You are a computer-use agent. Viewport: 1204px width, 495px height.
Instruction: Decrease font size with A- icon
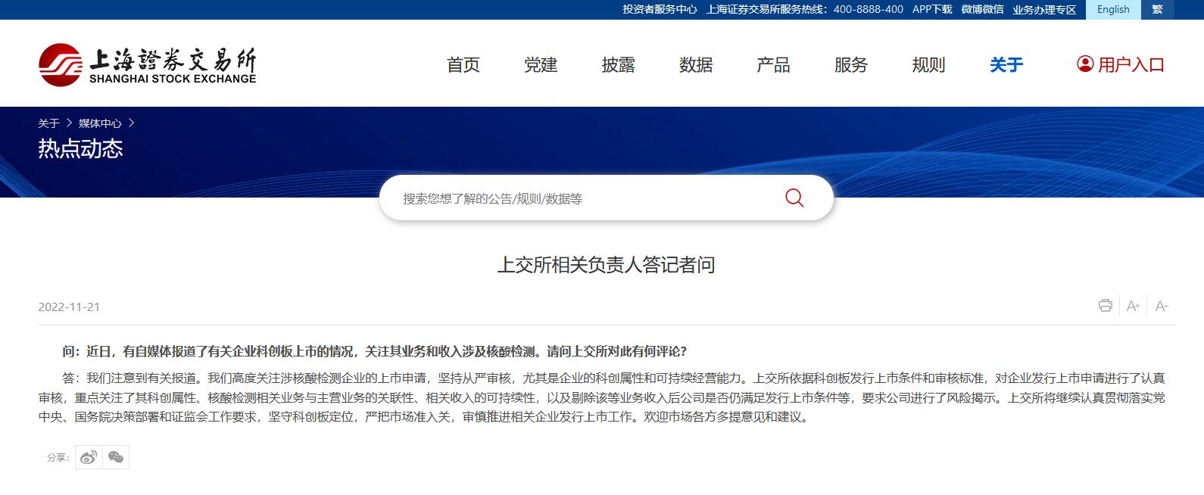coord(1162,306)
